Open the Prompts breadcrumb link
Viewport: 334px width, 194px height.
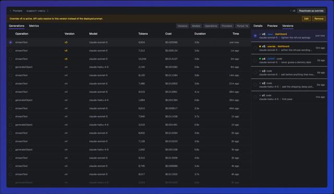pyautogui.click(x=17, y=11)
